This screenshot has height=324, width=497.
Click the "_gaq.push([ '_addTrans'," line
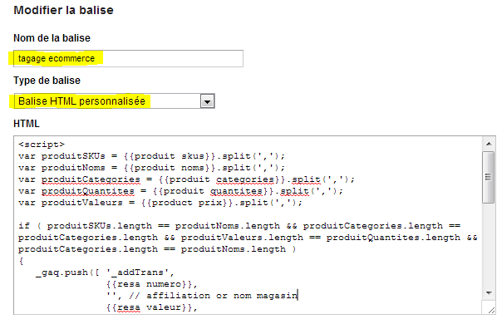point(105,272)
